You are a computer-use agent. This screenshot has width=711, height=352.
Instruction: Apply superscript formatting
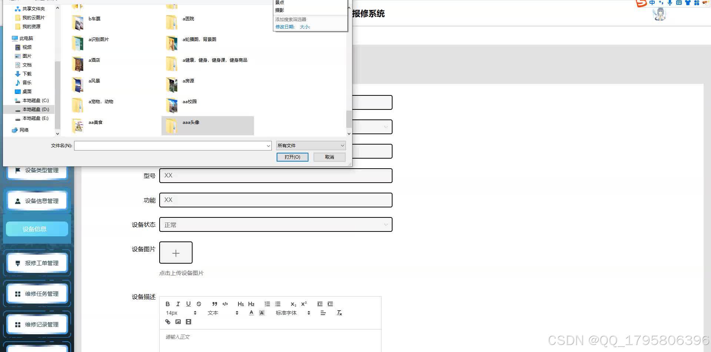pyautogui.click(x=304, y=304)
